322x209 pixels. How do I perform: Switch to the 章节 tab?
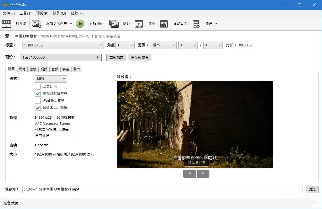77,69
